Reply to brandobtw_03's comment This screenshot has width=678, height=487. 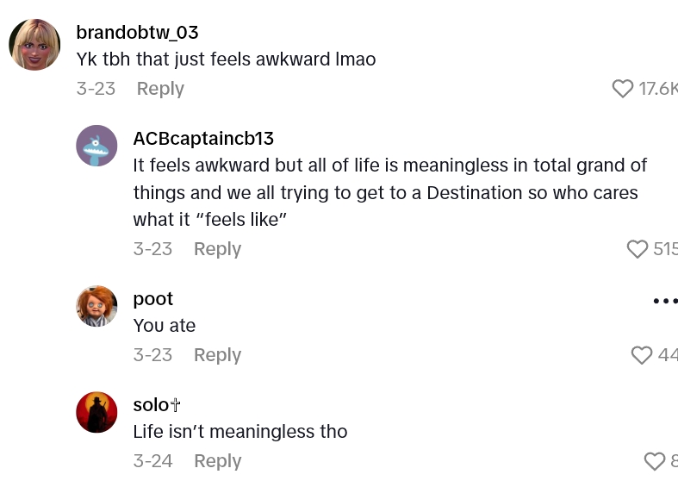pyautogui.click(x=160, y=89)
